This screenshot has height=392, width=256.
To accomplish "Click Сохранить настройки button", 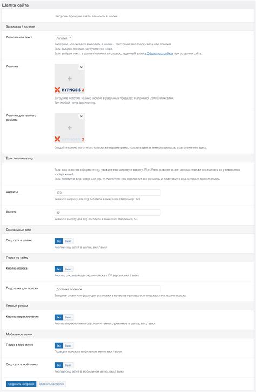I will click(x=21, y=384).
